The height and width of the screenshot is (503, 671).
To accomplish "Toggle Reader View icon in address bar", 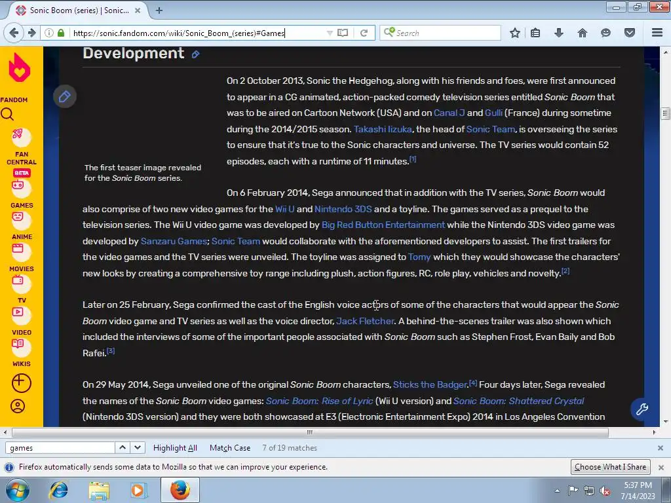I will pos(343,33).
